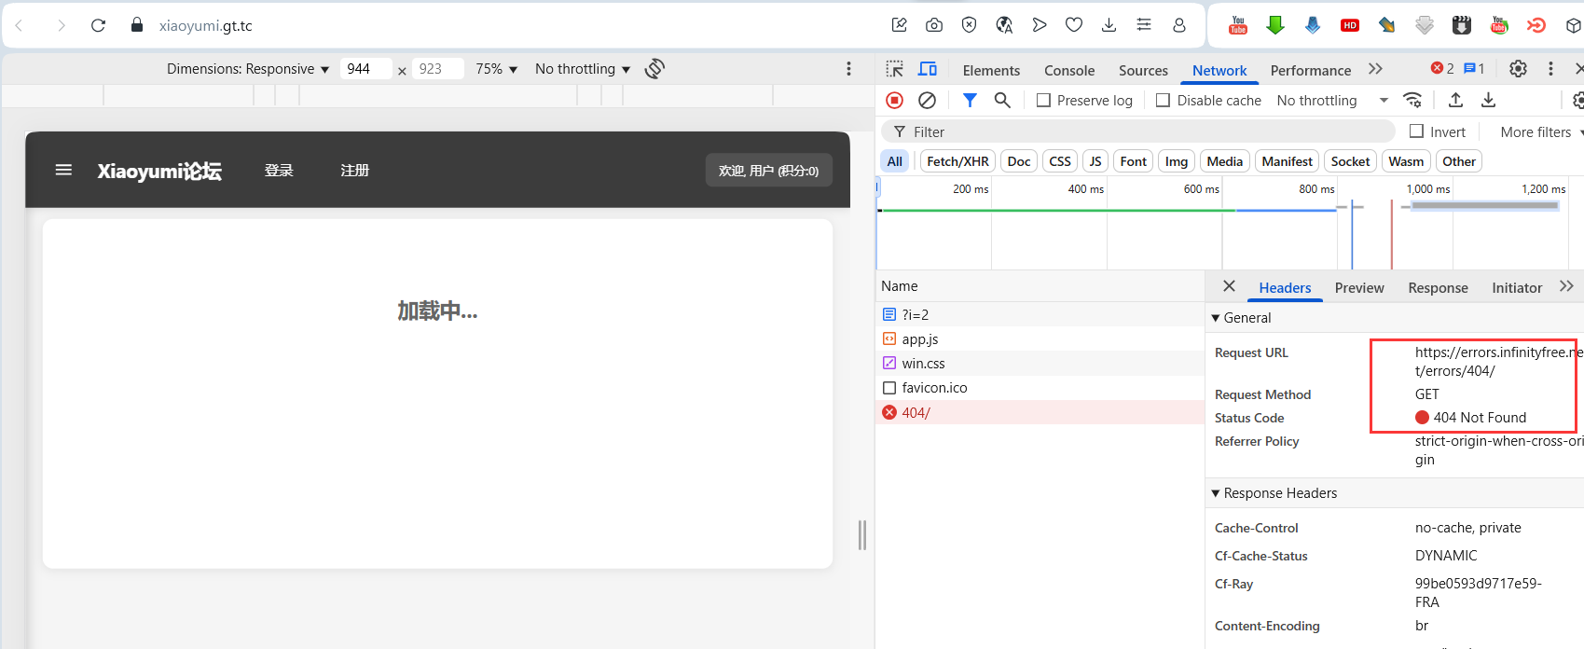Clear the network log
This screenshot has height=649, width=1584.
coord(927,100)
